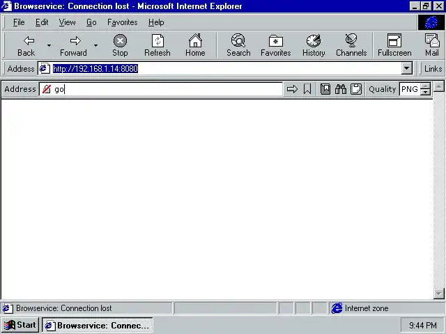Go back with the Back arrow button
This screenshot has height=334, width=446.
[26, 45]
